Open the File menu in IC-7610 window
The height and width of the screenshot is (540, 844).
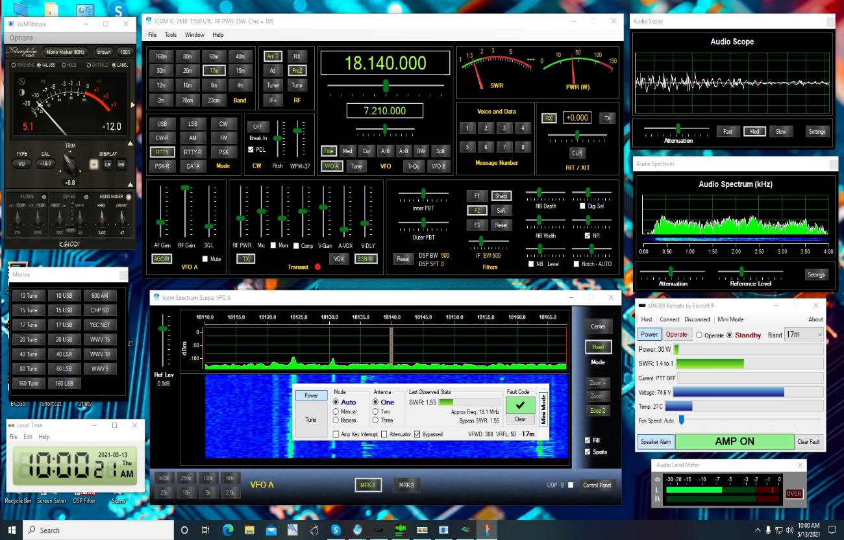point(153,35)
